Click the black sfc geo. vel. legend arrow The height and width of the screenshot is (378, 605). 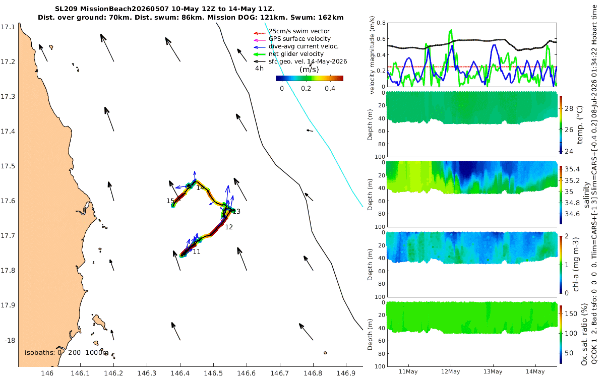pos(259,61)
